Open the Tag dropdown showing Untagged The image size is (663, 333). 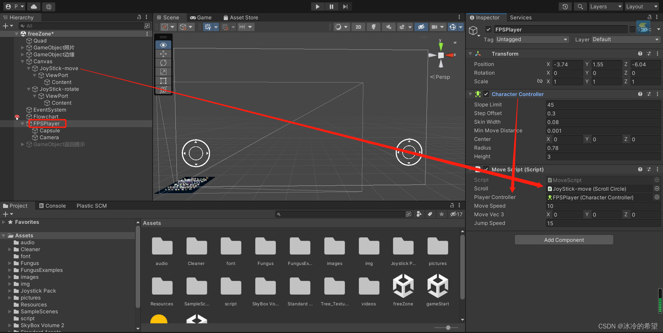532,39
